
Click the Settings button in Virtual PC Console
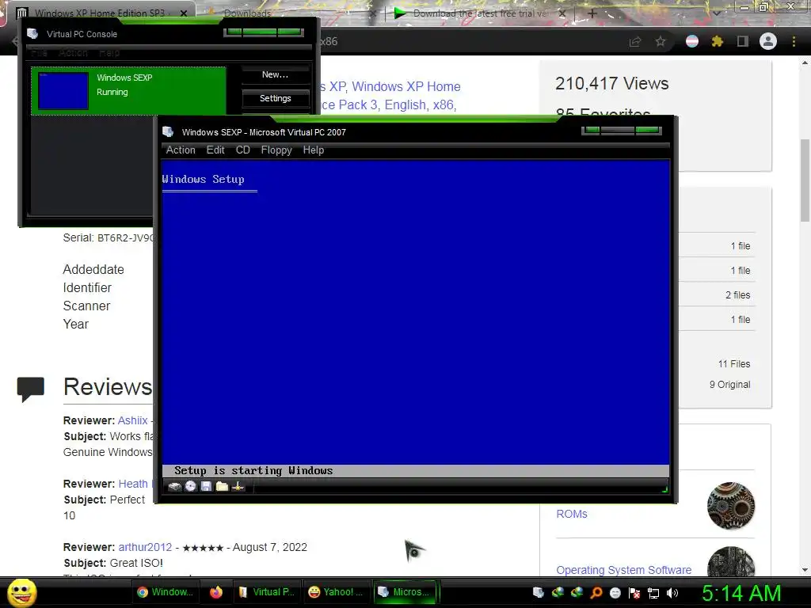(x=275, y=98)
